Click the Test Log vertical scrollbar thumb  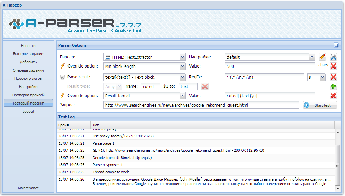(x=338, y=165)
